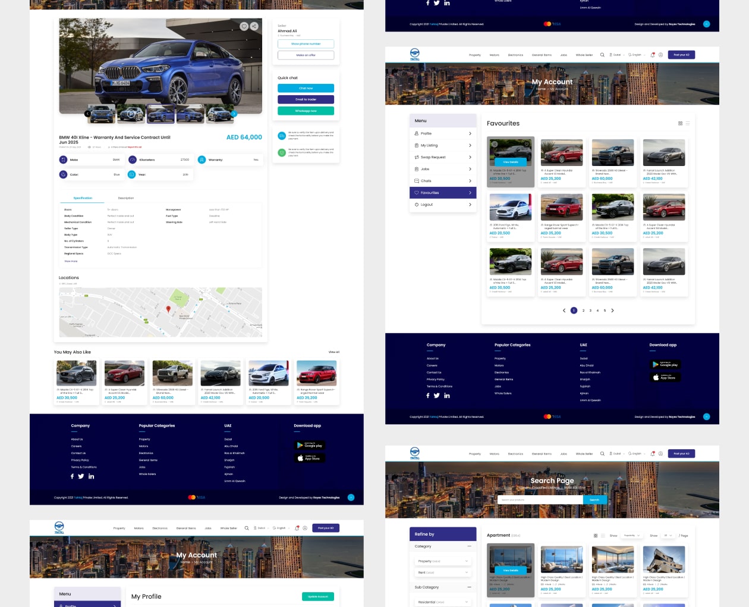Image resolution: width=749 pixels, height=607 pixels.
Task: Click the search products input field
Action: [540, 500]
